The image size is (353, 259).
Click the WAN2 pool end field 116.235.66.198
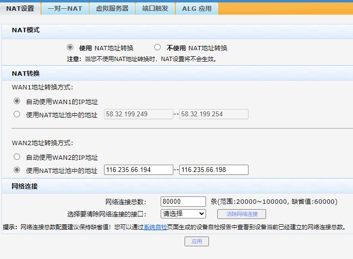pyautogui.click(x=214, y=170)
